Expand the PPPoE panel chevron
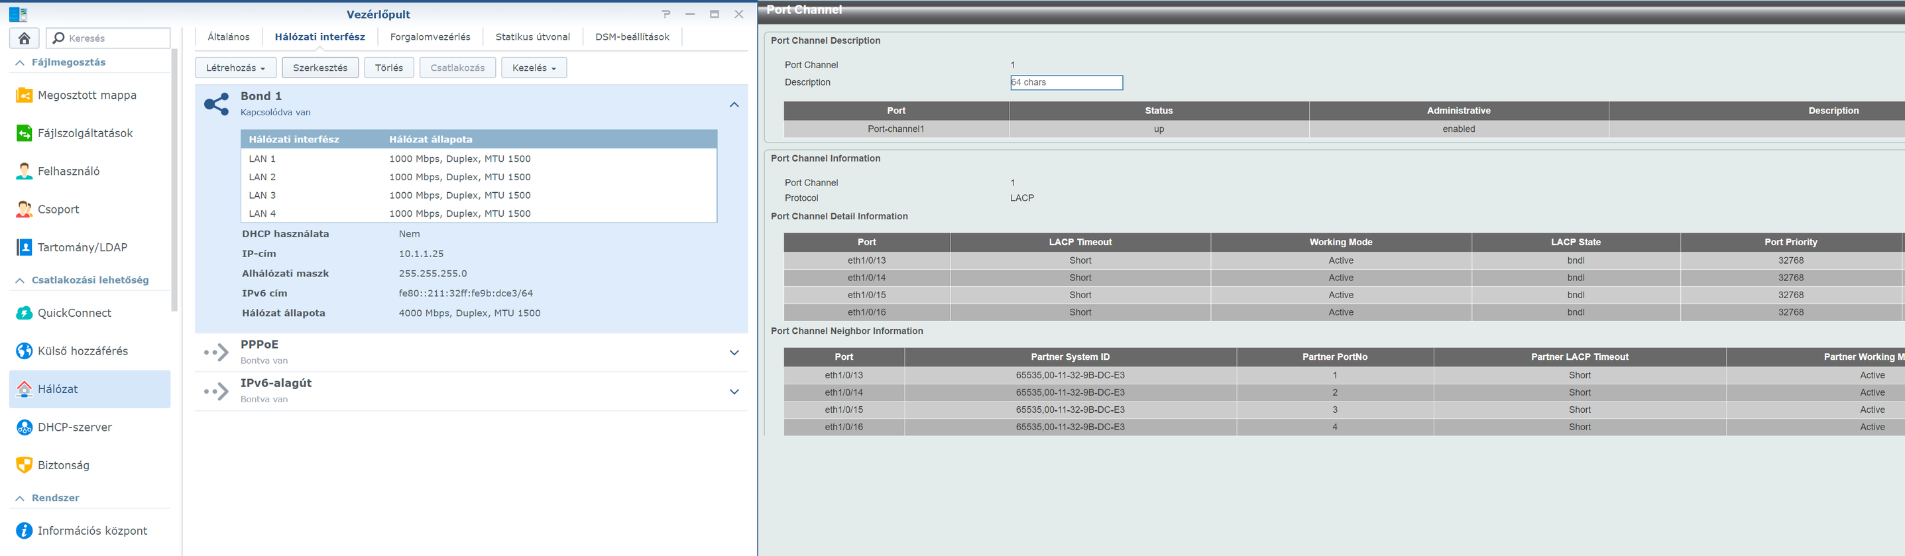 (734, 353)
